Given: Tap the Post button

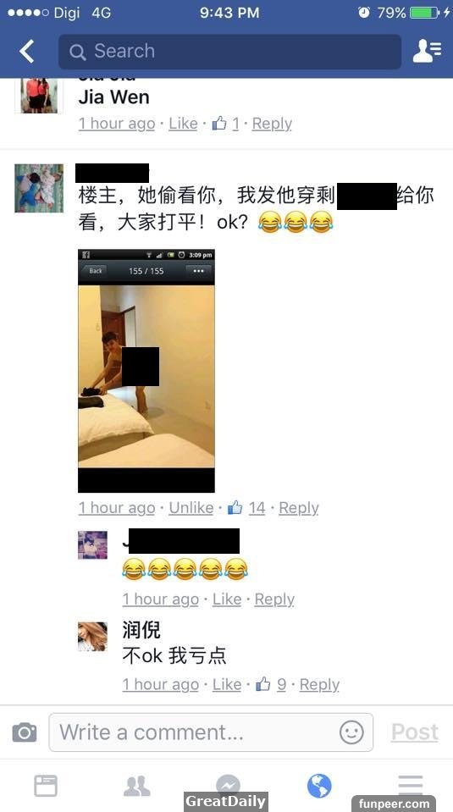Looking at the screenshot, I should pos(415,732).
